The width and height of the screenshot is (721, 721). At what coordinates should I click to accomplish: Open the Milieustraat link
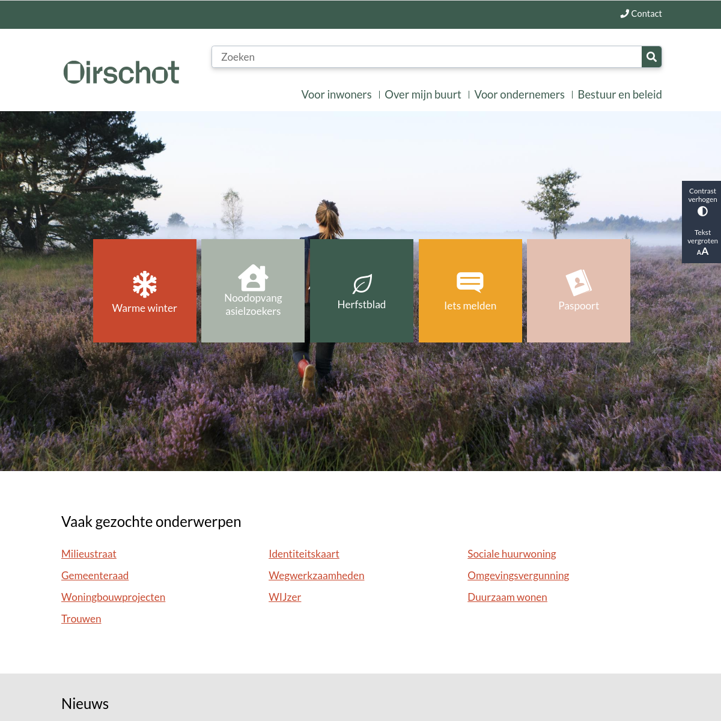[89, 554]
